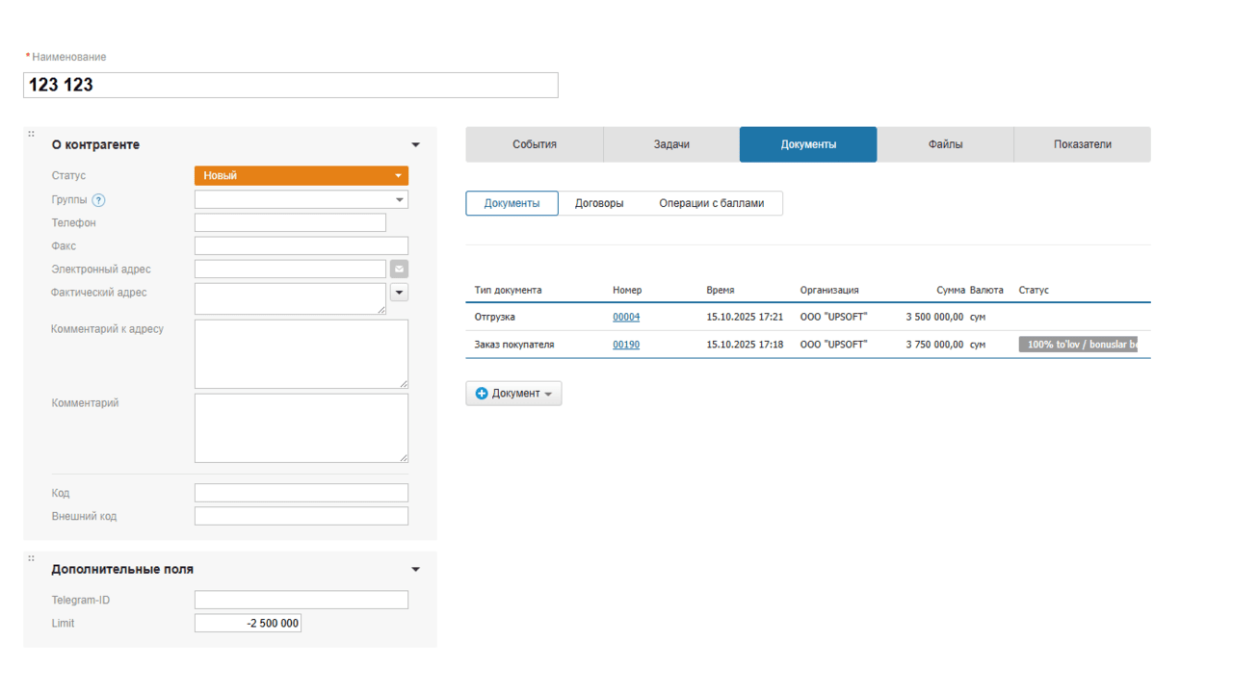Open the Файлы tab
The height and width of the screenshot is (693, 1233).
point(945,144)
